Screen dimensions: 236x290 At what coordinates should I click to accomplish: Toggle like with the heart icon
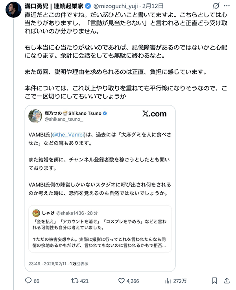point(122,281)
